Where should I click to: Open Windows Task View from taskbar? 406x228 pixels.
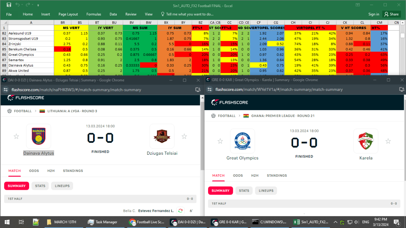[x=21, y=222]
